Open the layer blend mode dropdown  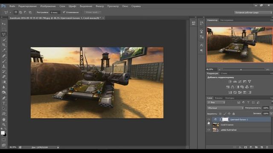[x=225, y=108]
